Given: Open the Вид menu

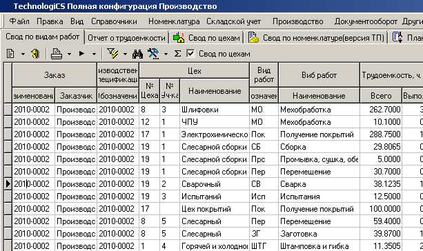Looking at the screenshot, I should (77, 21).
